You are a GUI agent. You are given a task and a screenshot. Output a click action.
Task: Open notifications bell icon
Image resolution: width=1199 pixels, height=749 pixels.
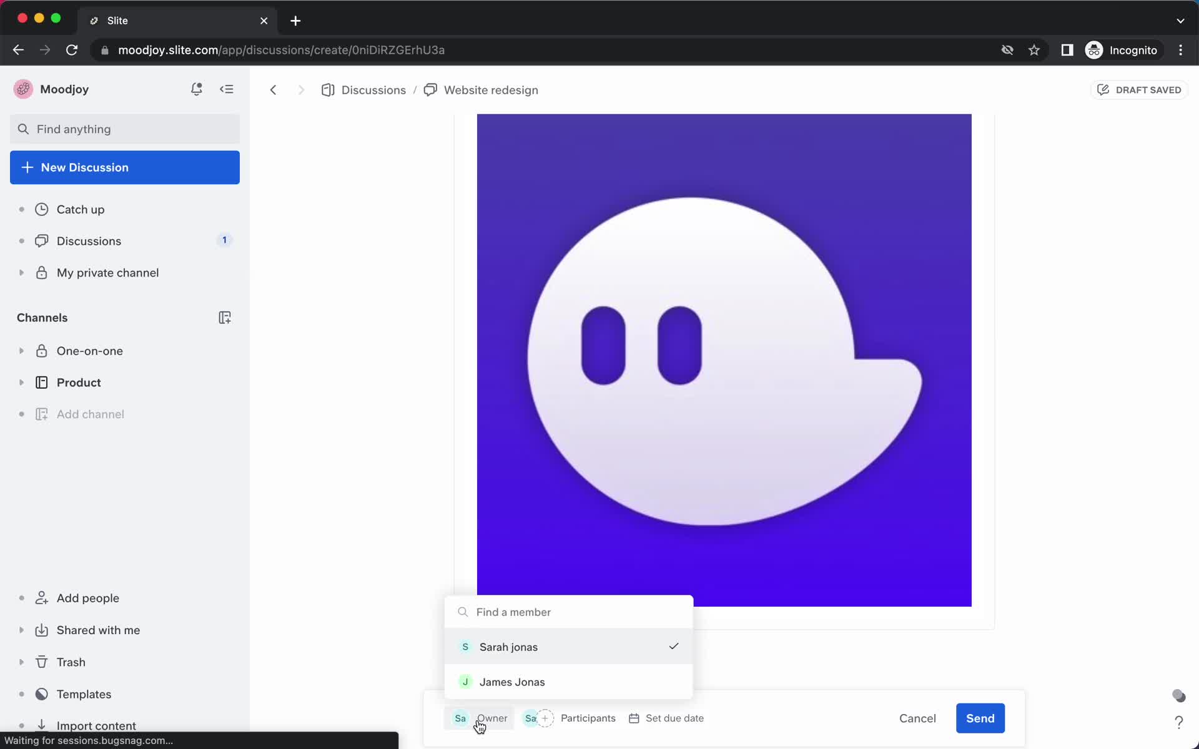196,89
